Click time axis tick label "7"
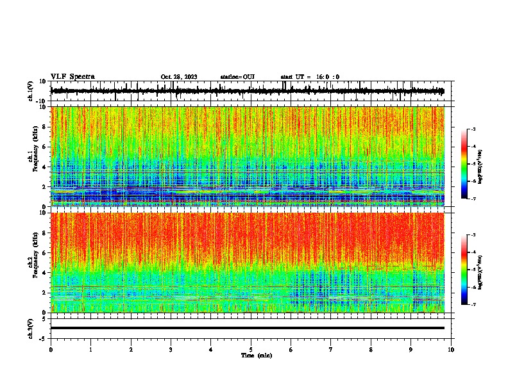This screenshot has width=508, height=392. pyautogui.click(x=331, y=350)
